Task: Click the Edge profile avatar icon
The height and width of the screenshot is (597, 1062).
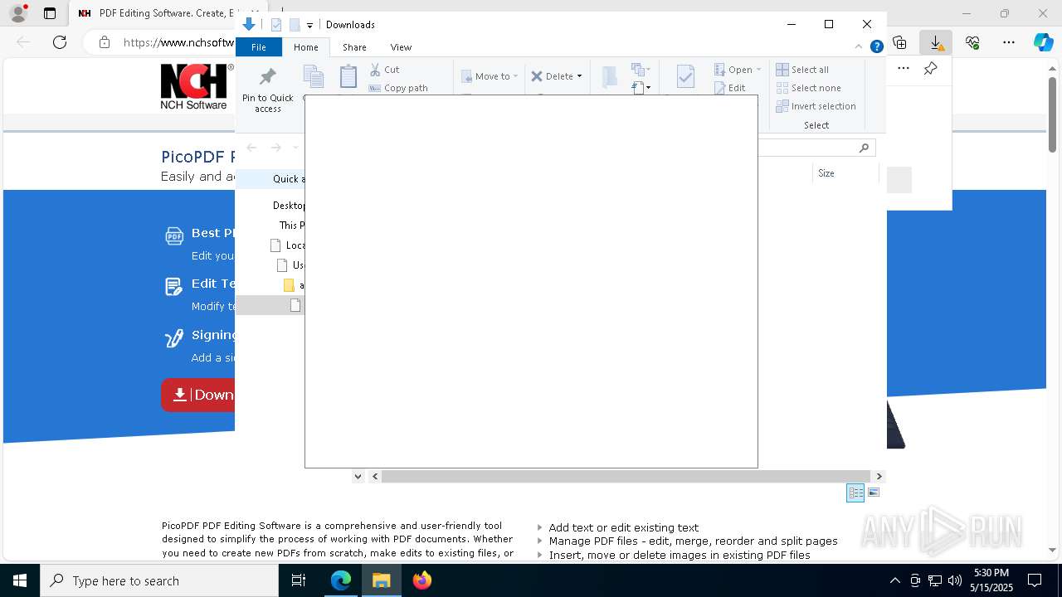Action: 18,13
